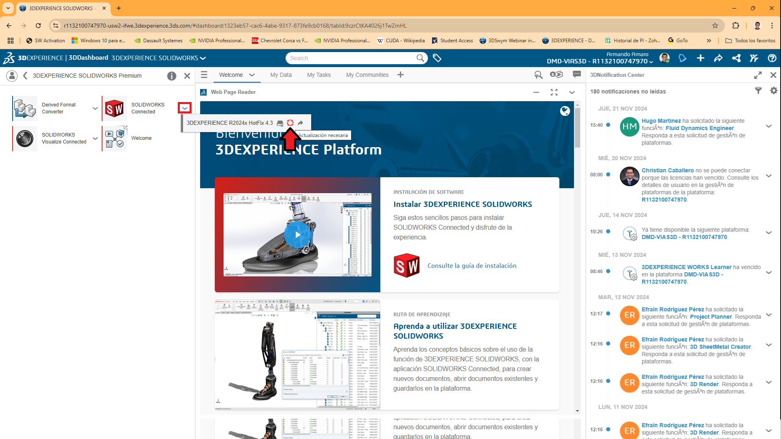Open notification filter funnel icon
The width and height of the screenshot is (781, 439).
coord(758,91)
